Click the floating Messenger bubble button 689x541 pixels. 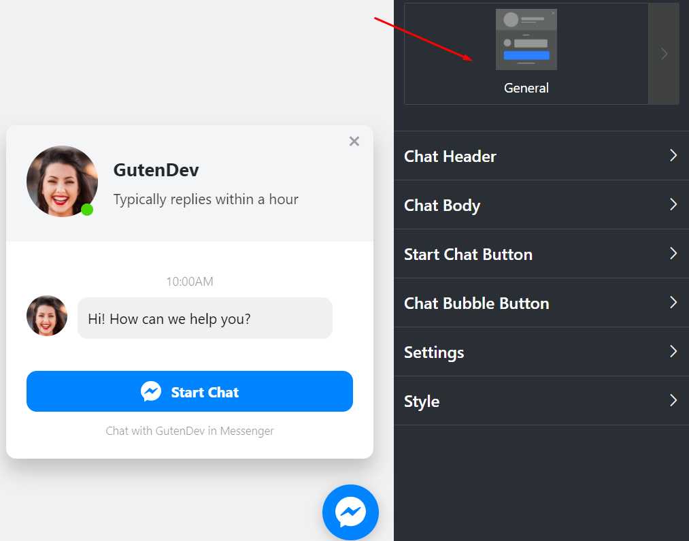click(350, 512)
